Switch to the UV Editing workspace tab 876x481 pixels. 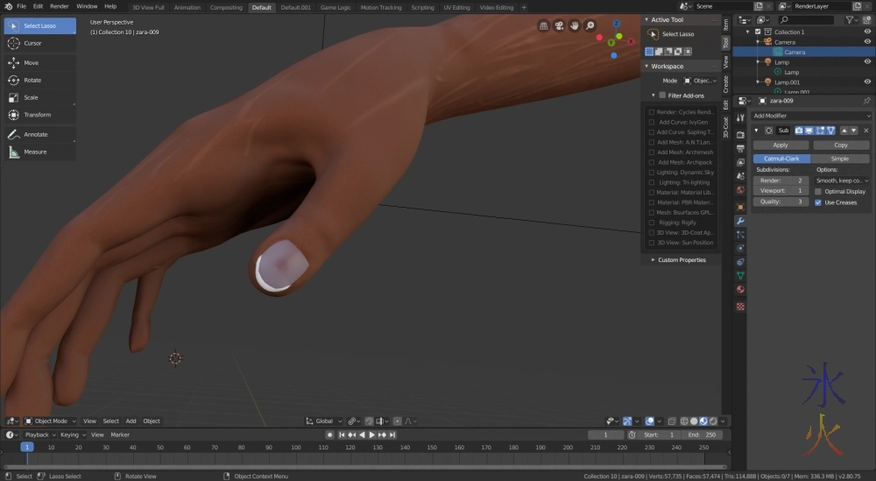pyautogui.click(x=456, y=7)
